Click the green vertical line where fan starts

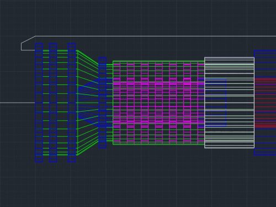coord(77,103)
